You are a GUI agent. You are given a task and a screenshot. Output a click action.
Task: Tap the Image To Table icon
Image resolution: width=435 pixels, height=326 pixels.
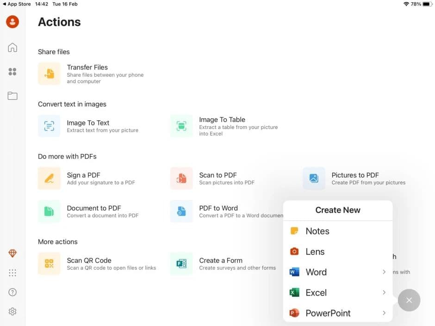click(181, 126)
